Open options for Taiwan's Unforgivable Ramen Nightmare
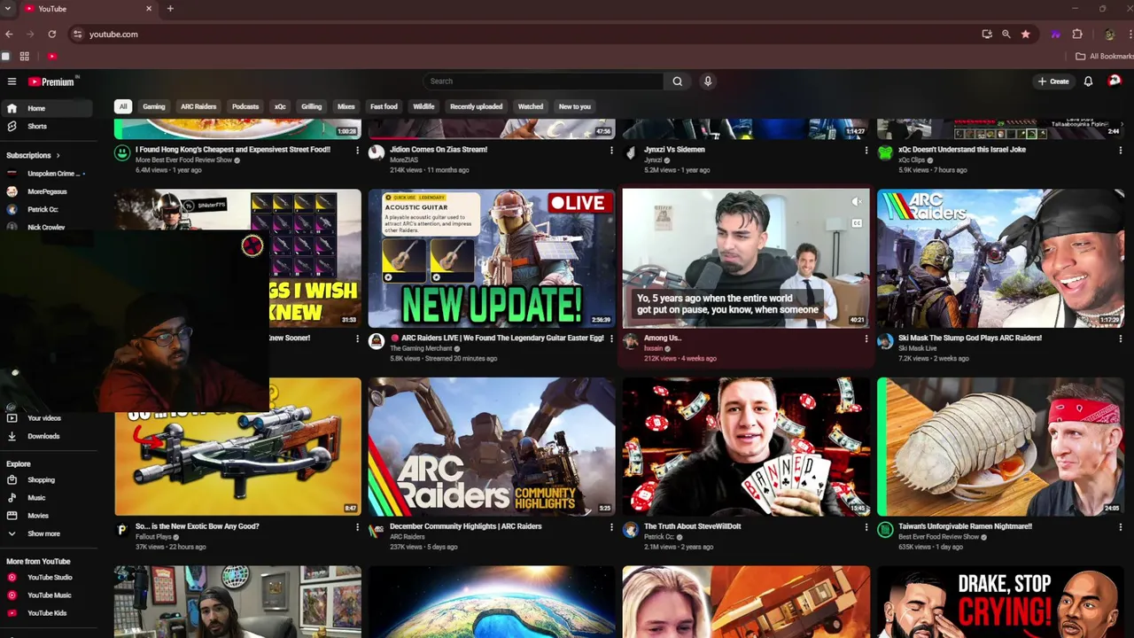 click(1120, 527)
